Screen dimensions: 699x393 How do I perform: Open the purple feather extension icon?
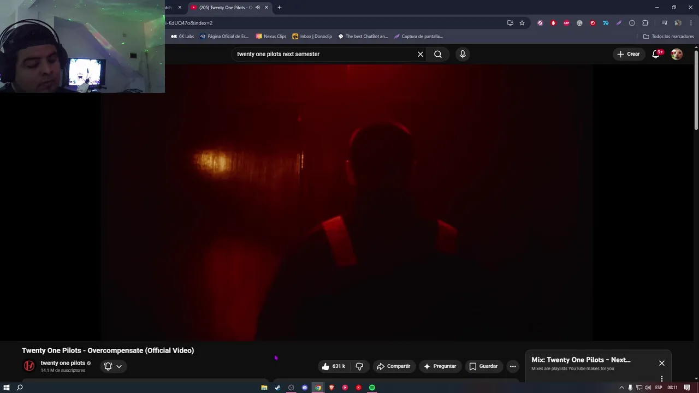(619, 23)
